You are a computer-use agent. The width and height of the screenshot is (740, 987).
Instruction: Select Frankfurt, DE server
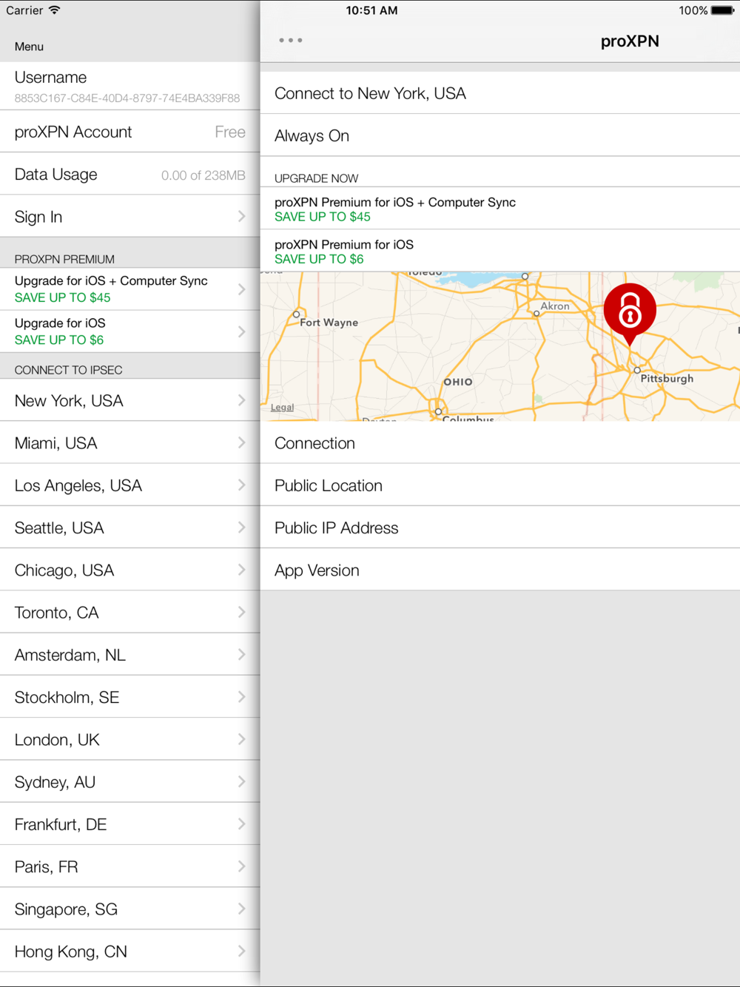(129, 824)
